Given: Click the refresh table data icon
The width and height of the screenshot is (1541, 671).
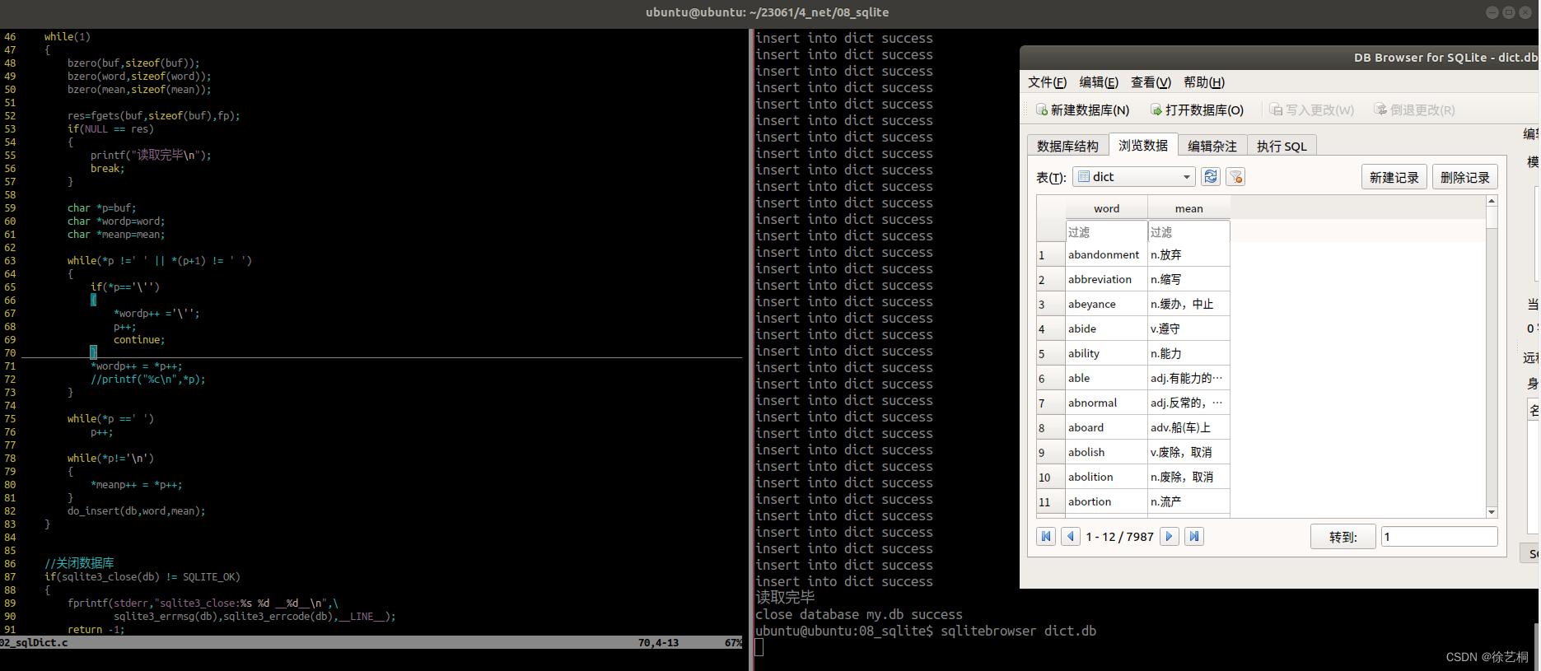Looking at the screenshot, I should pos(1211,176).
